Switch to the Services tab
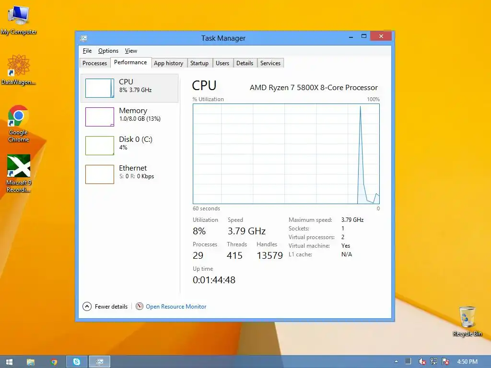 coord(270,63)
